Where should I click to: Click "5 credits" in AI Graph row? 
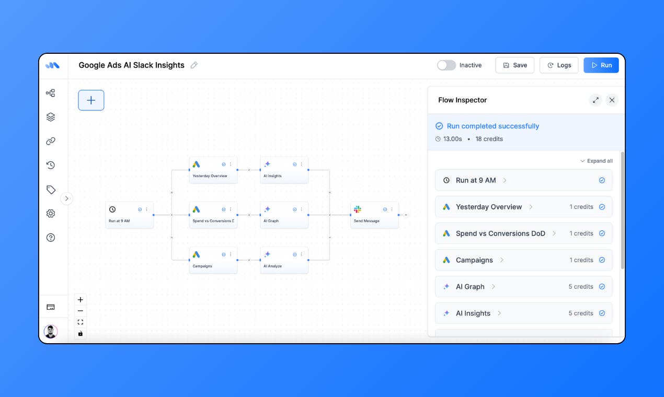point(581,287)
